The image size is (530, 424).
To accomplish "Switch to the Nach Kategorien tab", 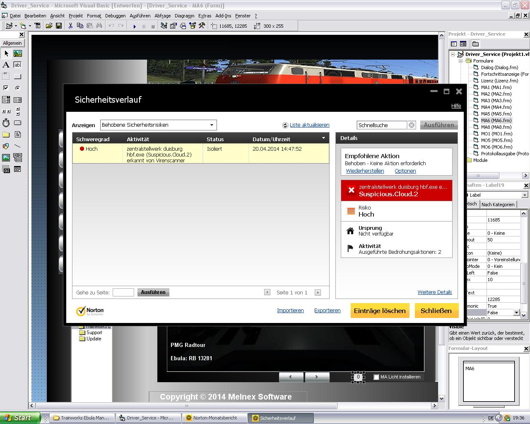I will coord(498,205).
